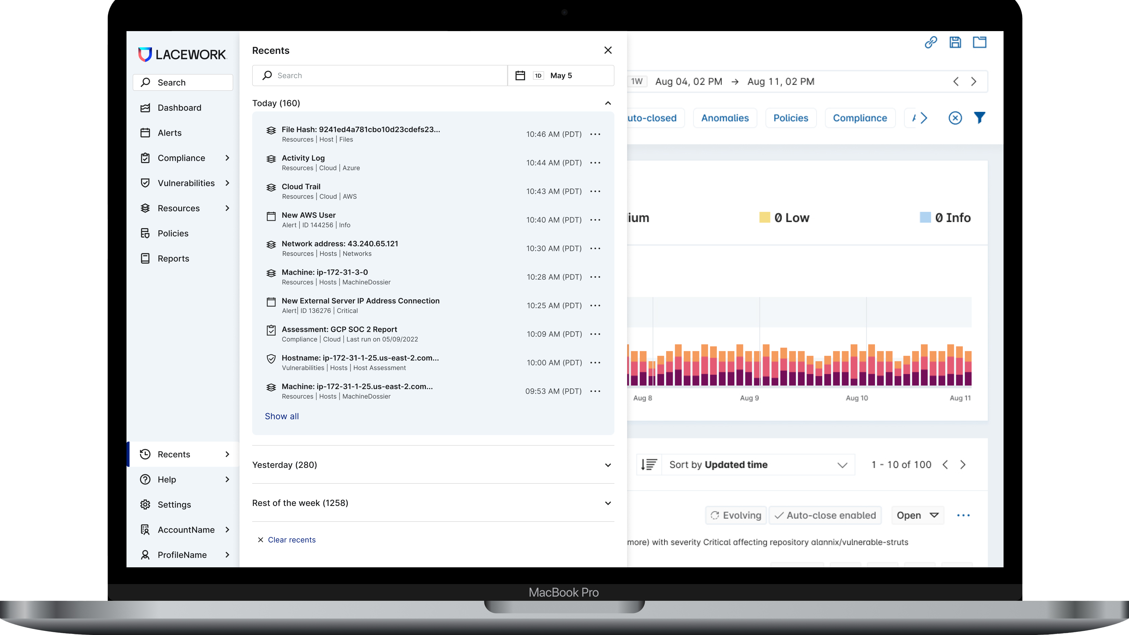Open more options for GCP SOC 2 Report row
The height and width of the screenshot is (635, 1129).
(595, 334)
